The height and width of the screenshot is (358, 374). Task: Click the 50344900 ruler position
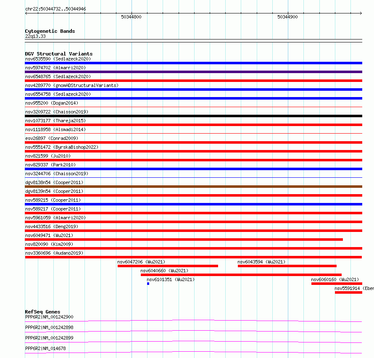pyautogui.click(x=287, y=17)
